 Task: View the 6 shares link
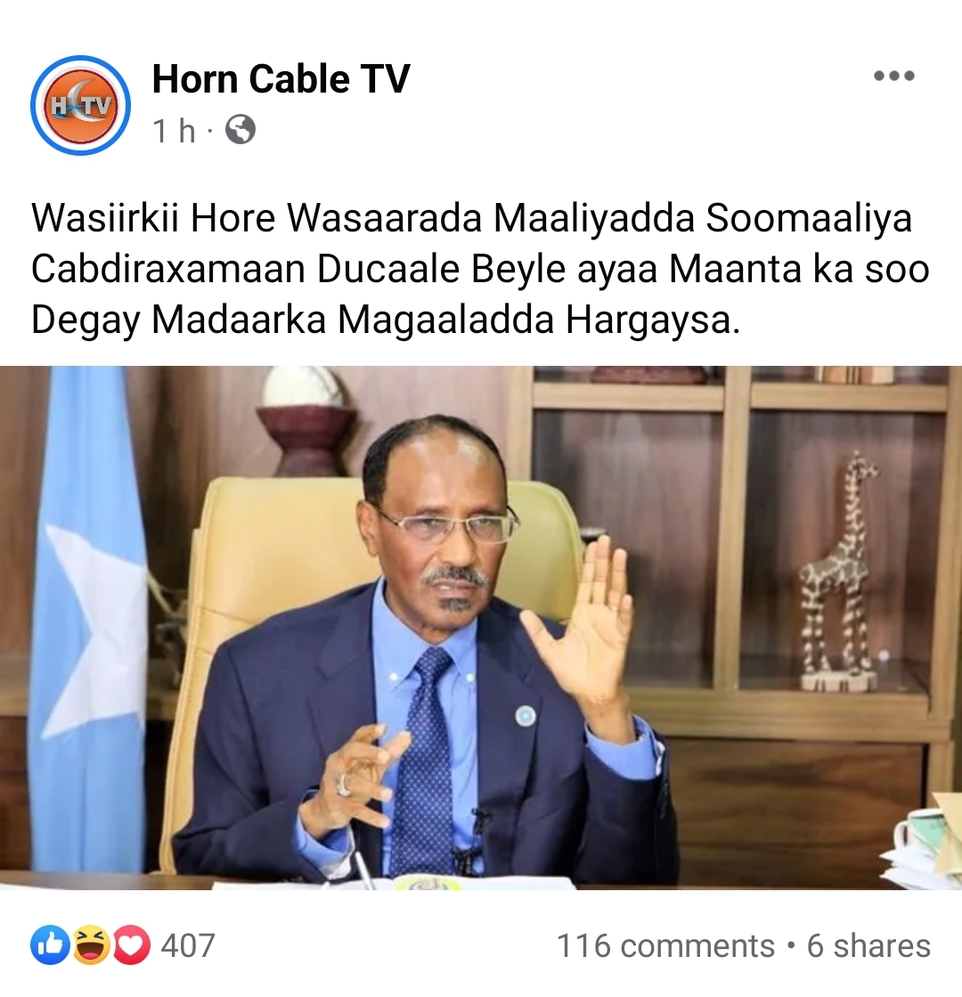click(868, 945)
